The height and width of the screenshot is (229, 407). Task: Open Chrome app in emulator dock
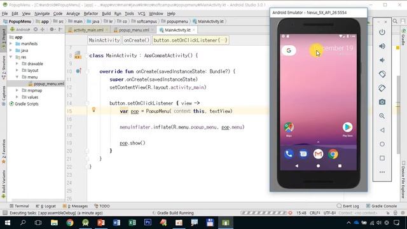(333, 154)
